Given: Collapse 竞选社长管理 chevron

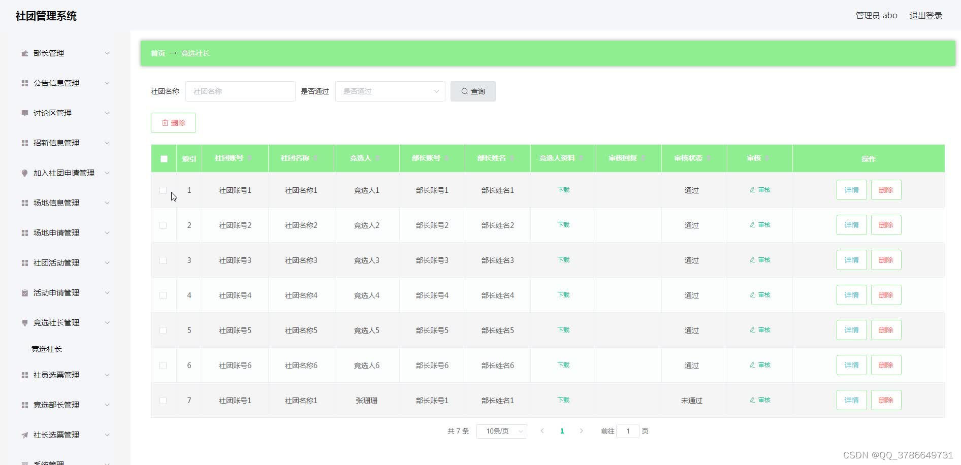Looking at the screenshot, I should pos(107,323).
